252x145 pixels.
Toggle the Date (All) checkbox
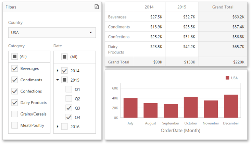tap(64, 57)
